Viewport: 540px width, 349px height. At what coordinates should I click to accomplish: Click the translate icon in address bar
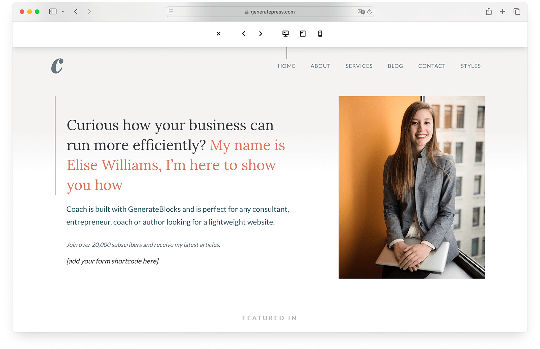(361, 12)
